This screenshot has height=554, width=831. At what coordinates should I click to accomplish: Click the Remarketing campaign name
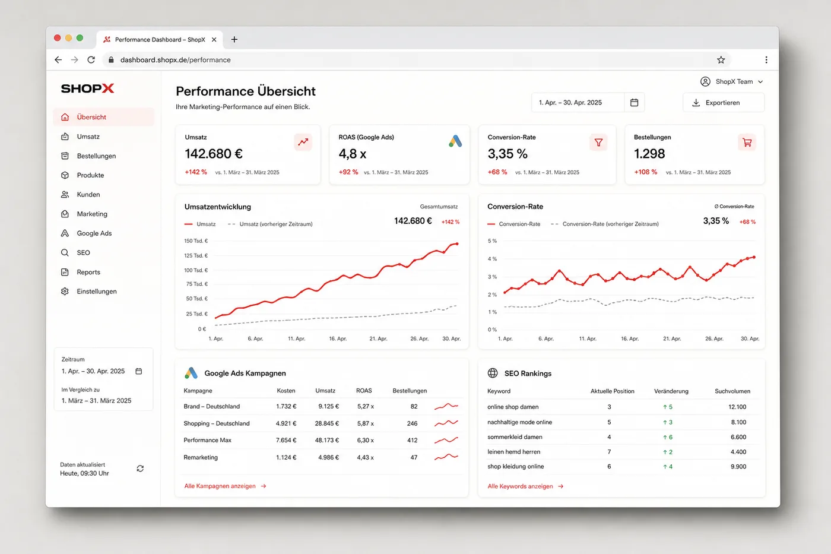click(201, 457)
